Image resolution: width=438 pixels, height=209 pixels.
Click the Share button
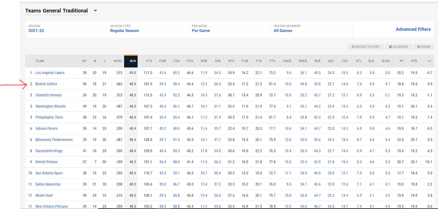(424, 47)
